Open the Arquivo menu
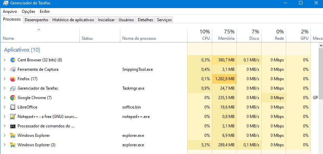 tap(10, 11)
